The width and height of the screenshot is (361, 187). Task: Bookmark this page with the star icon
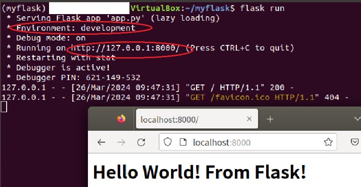click(328, 142)
